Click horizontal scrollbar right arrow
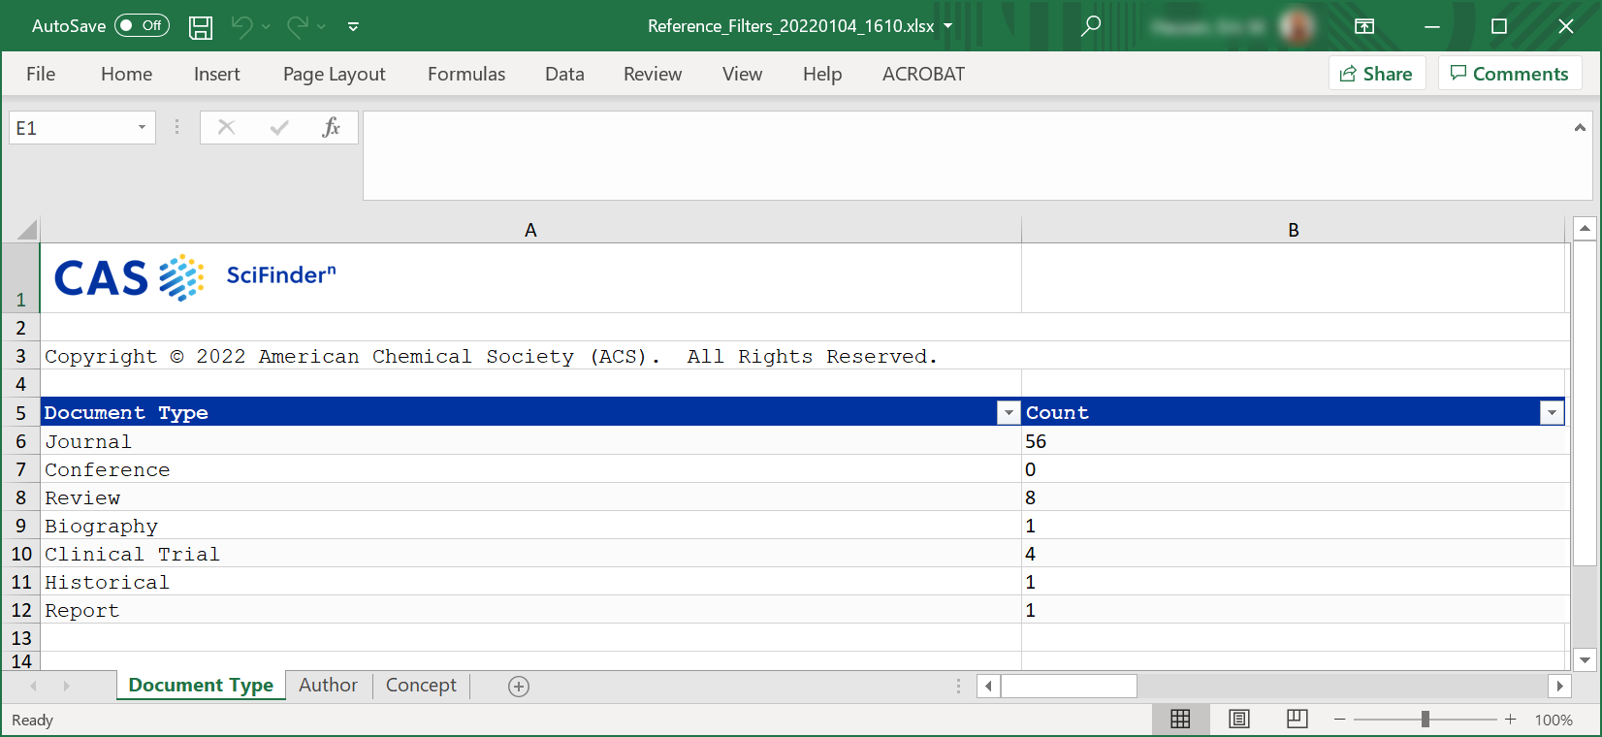 point(1559,686)
